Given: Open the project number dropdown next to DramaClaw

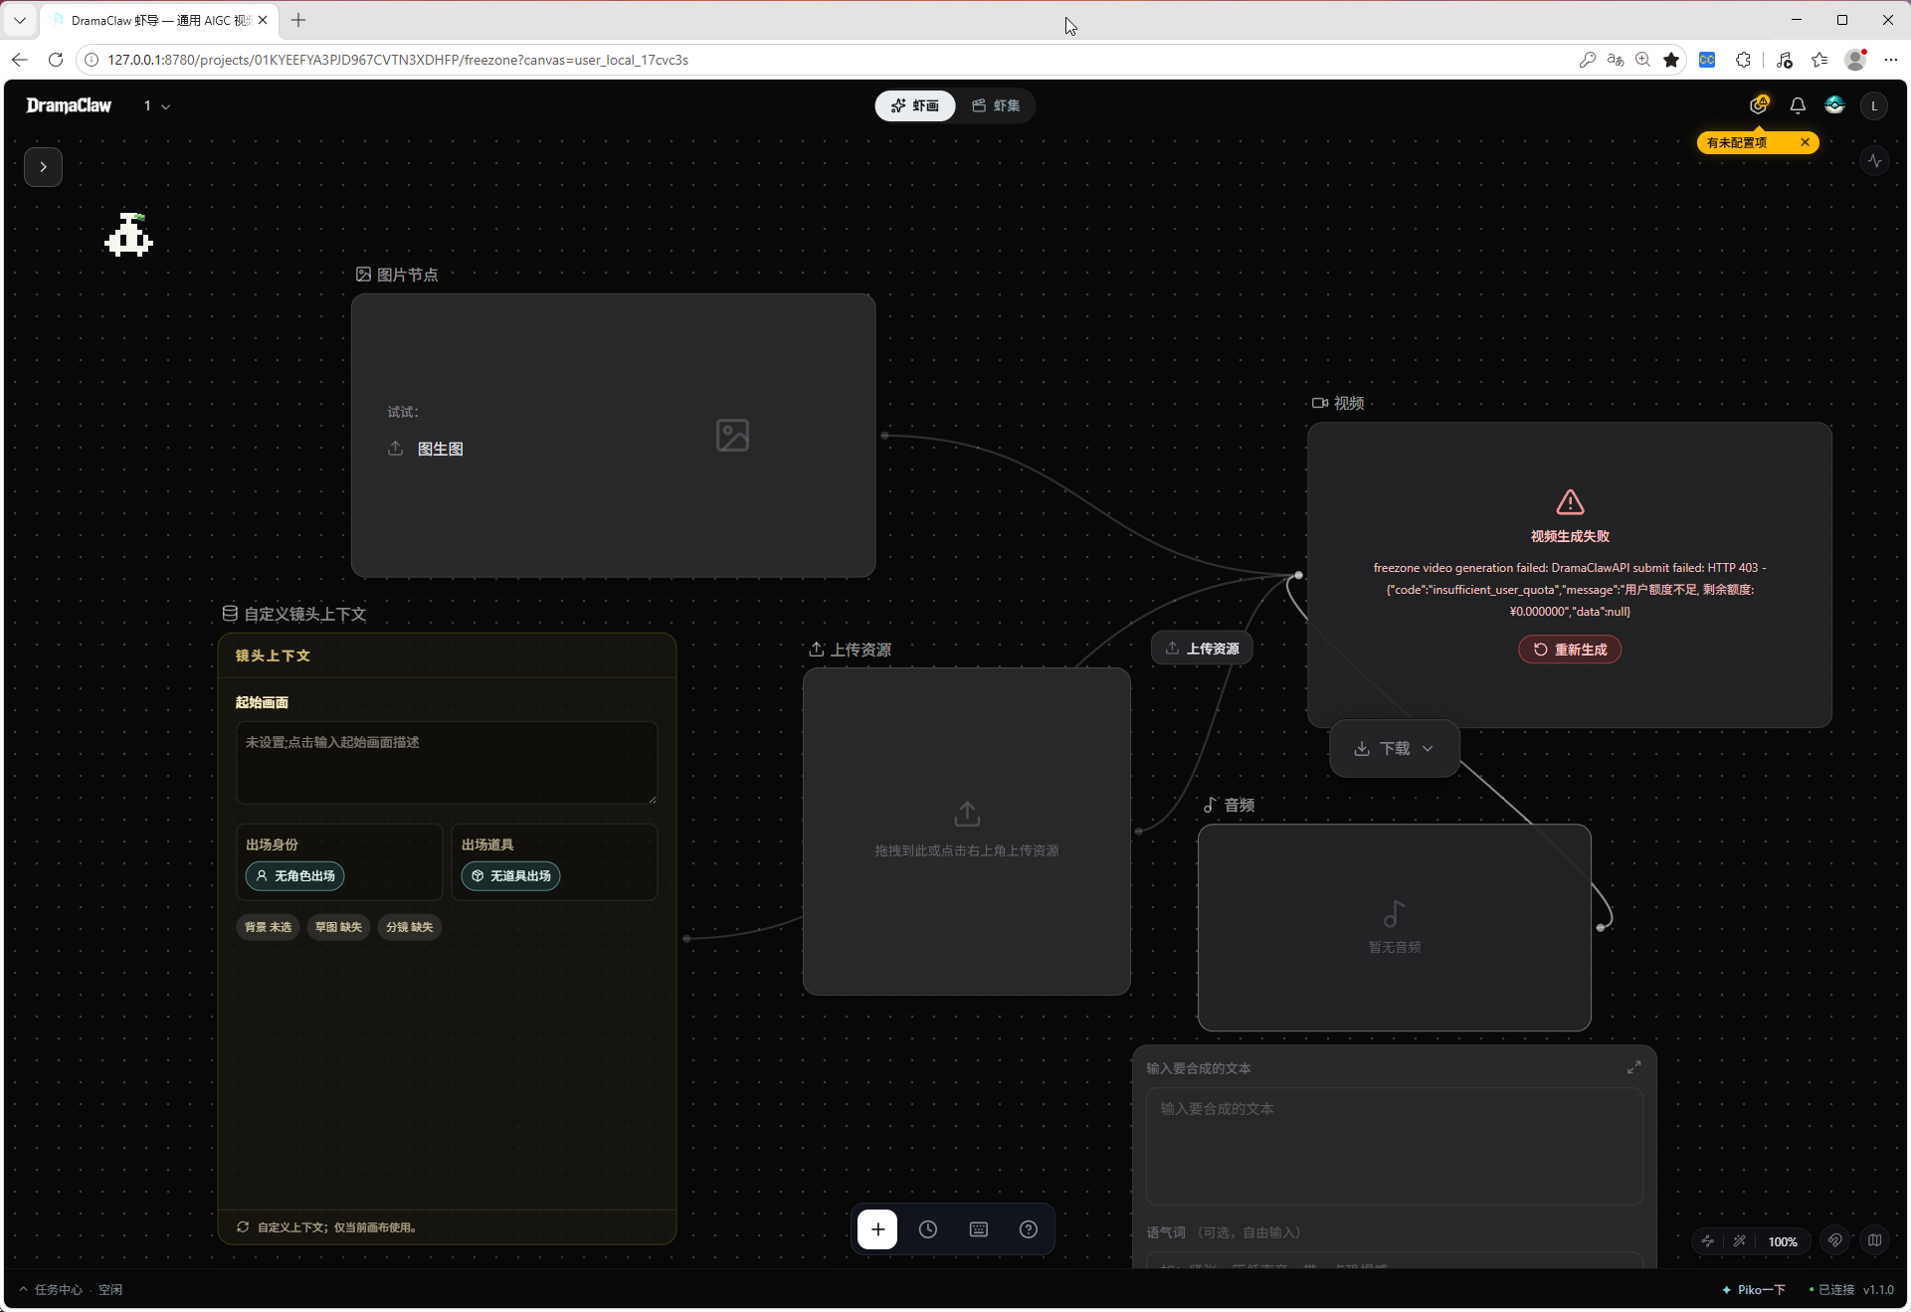Looking at the screenshot, I should (157, 105).
